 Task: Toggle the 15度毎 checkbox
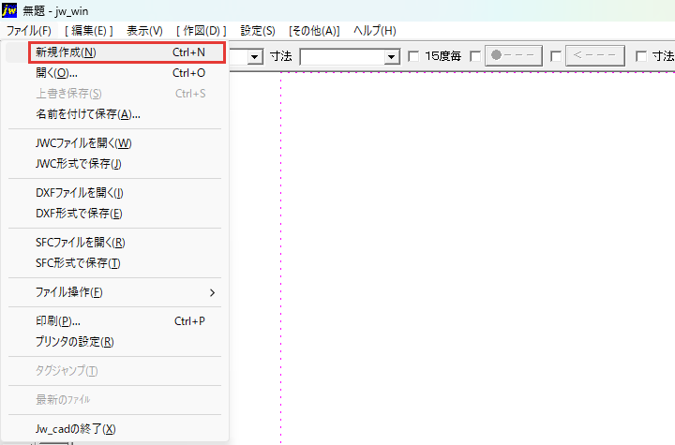point(413,56)
